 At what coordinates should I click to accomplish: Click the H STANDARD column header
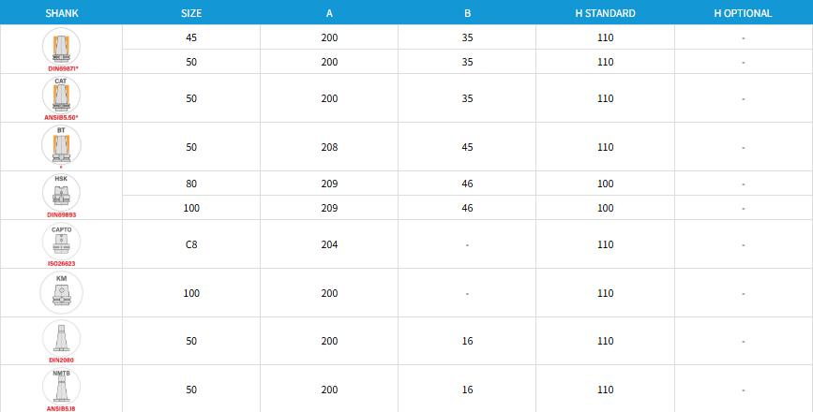pyautogui.click(x=605, y=13)
